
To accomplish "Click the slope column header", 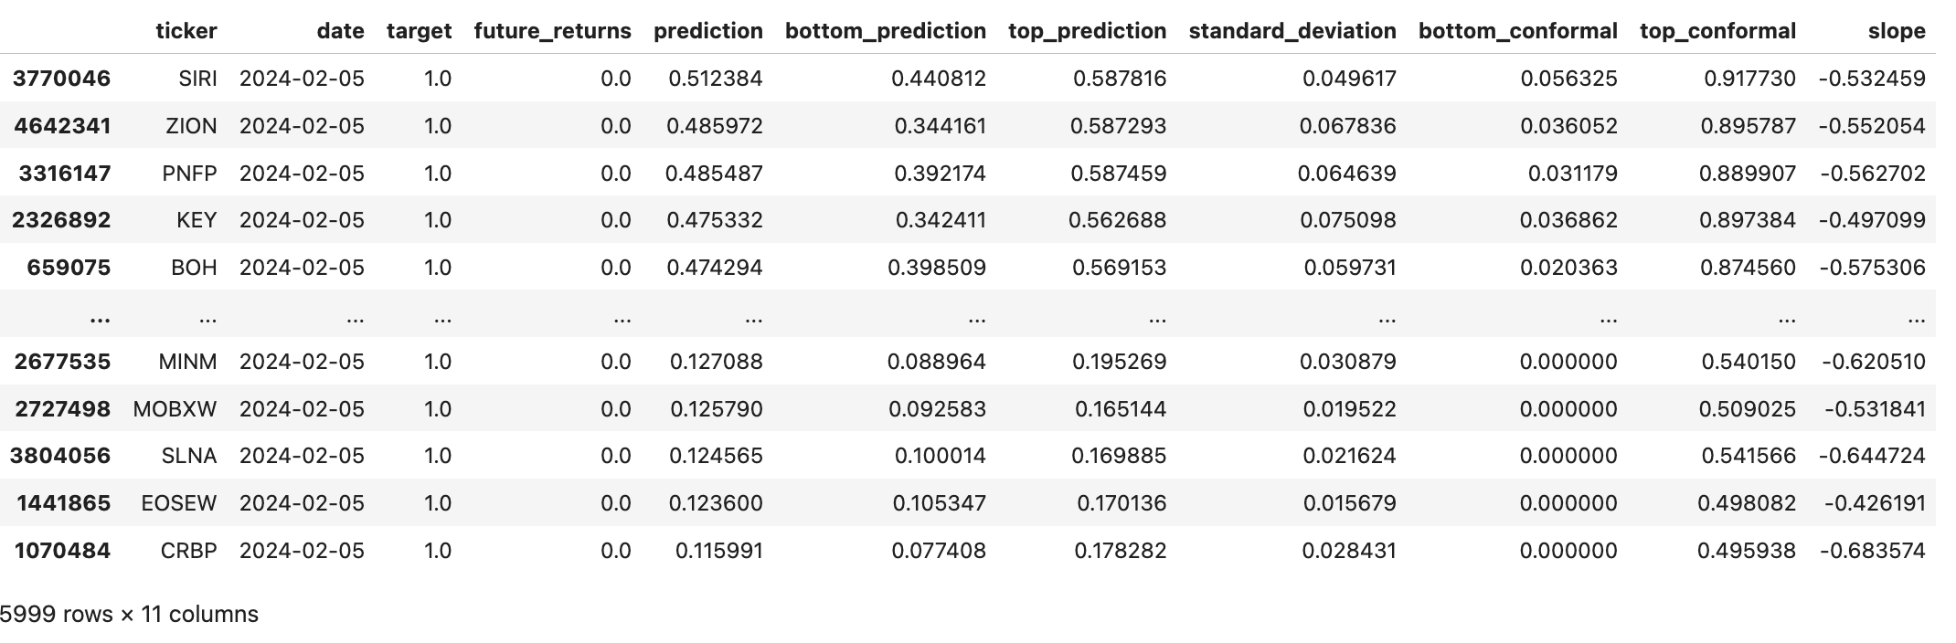I will [x=1897, y=31].
